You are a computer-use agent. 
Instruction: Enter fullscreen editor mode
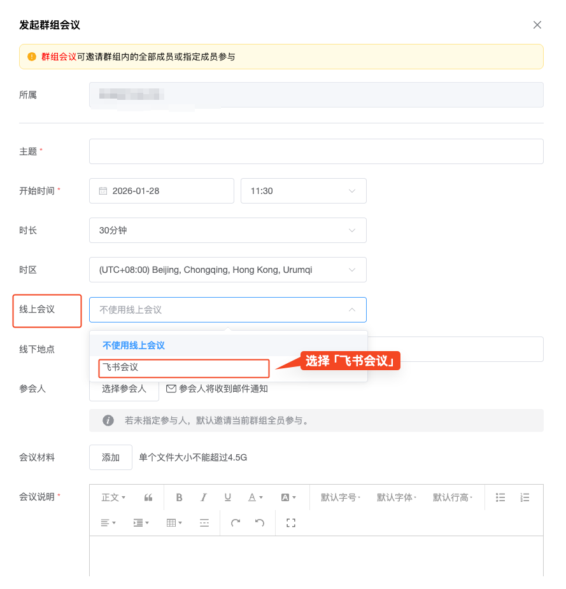291,523
